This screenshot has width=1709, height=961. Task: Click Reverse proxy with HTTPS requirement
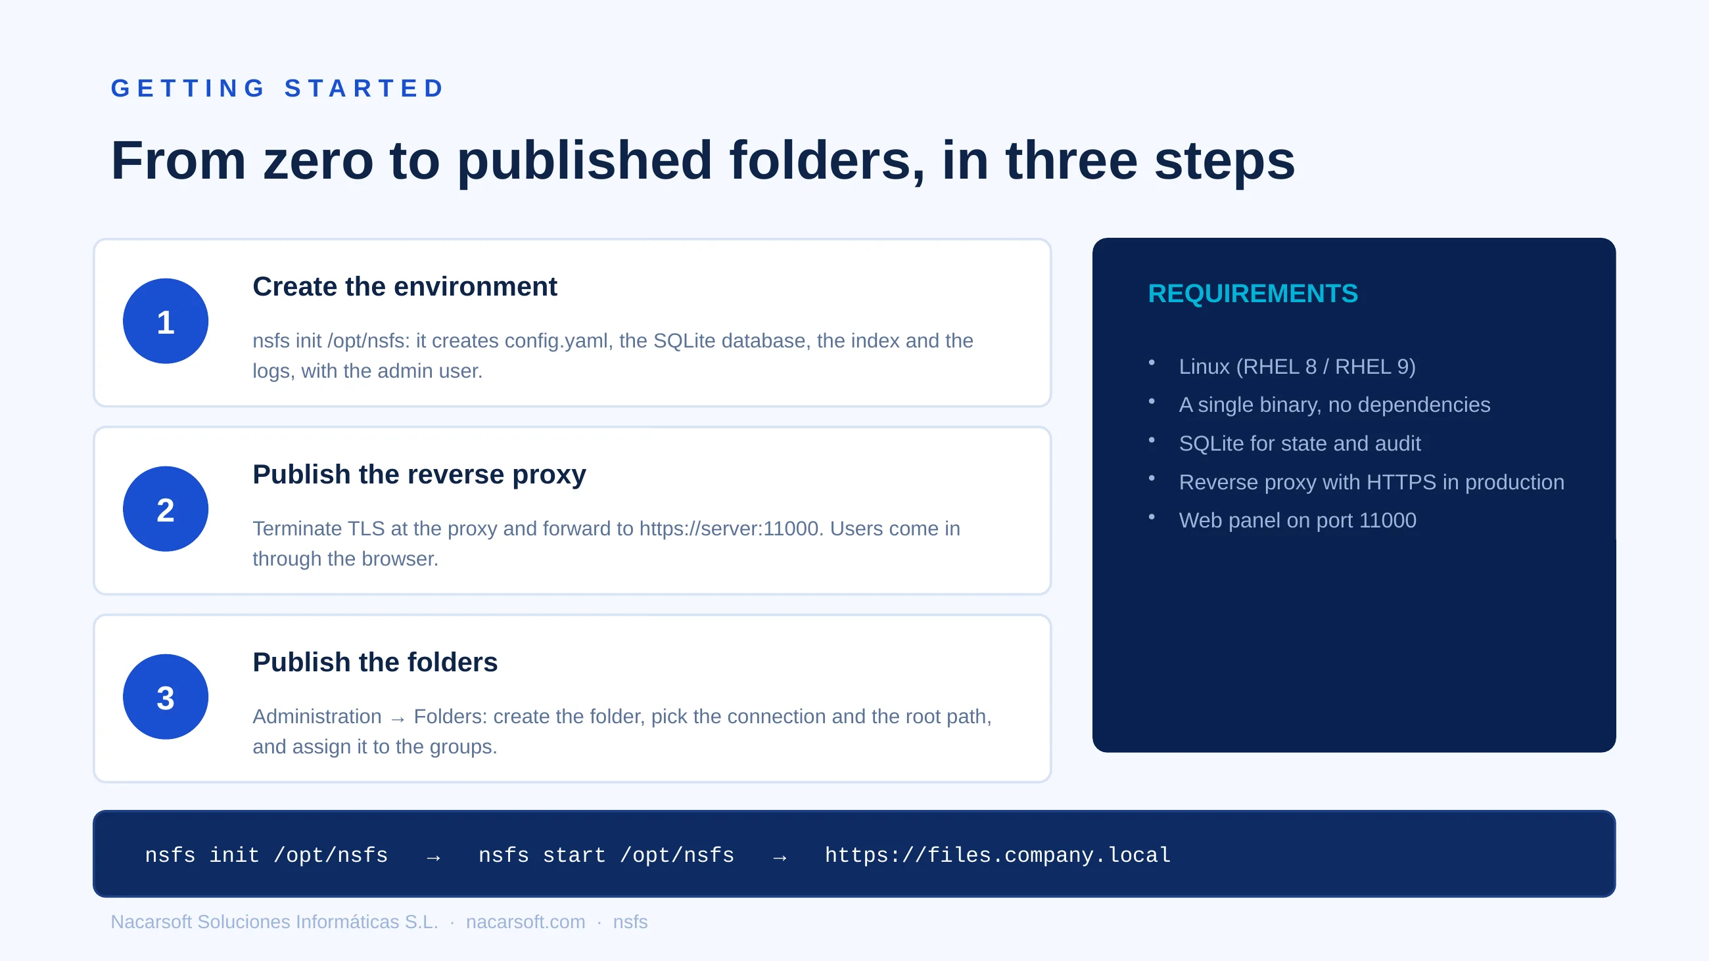click(x=1371, y=481)
